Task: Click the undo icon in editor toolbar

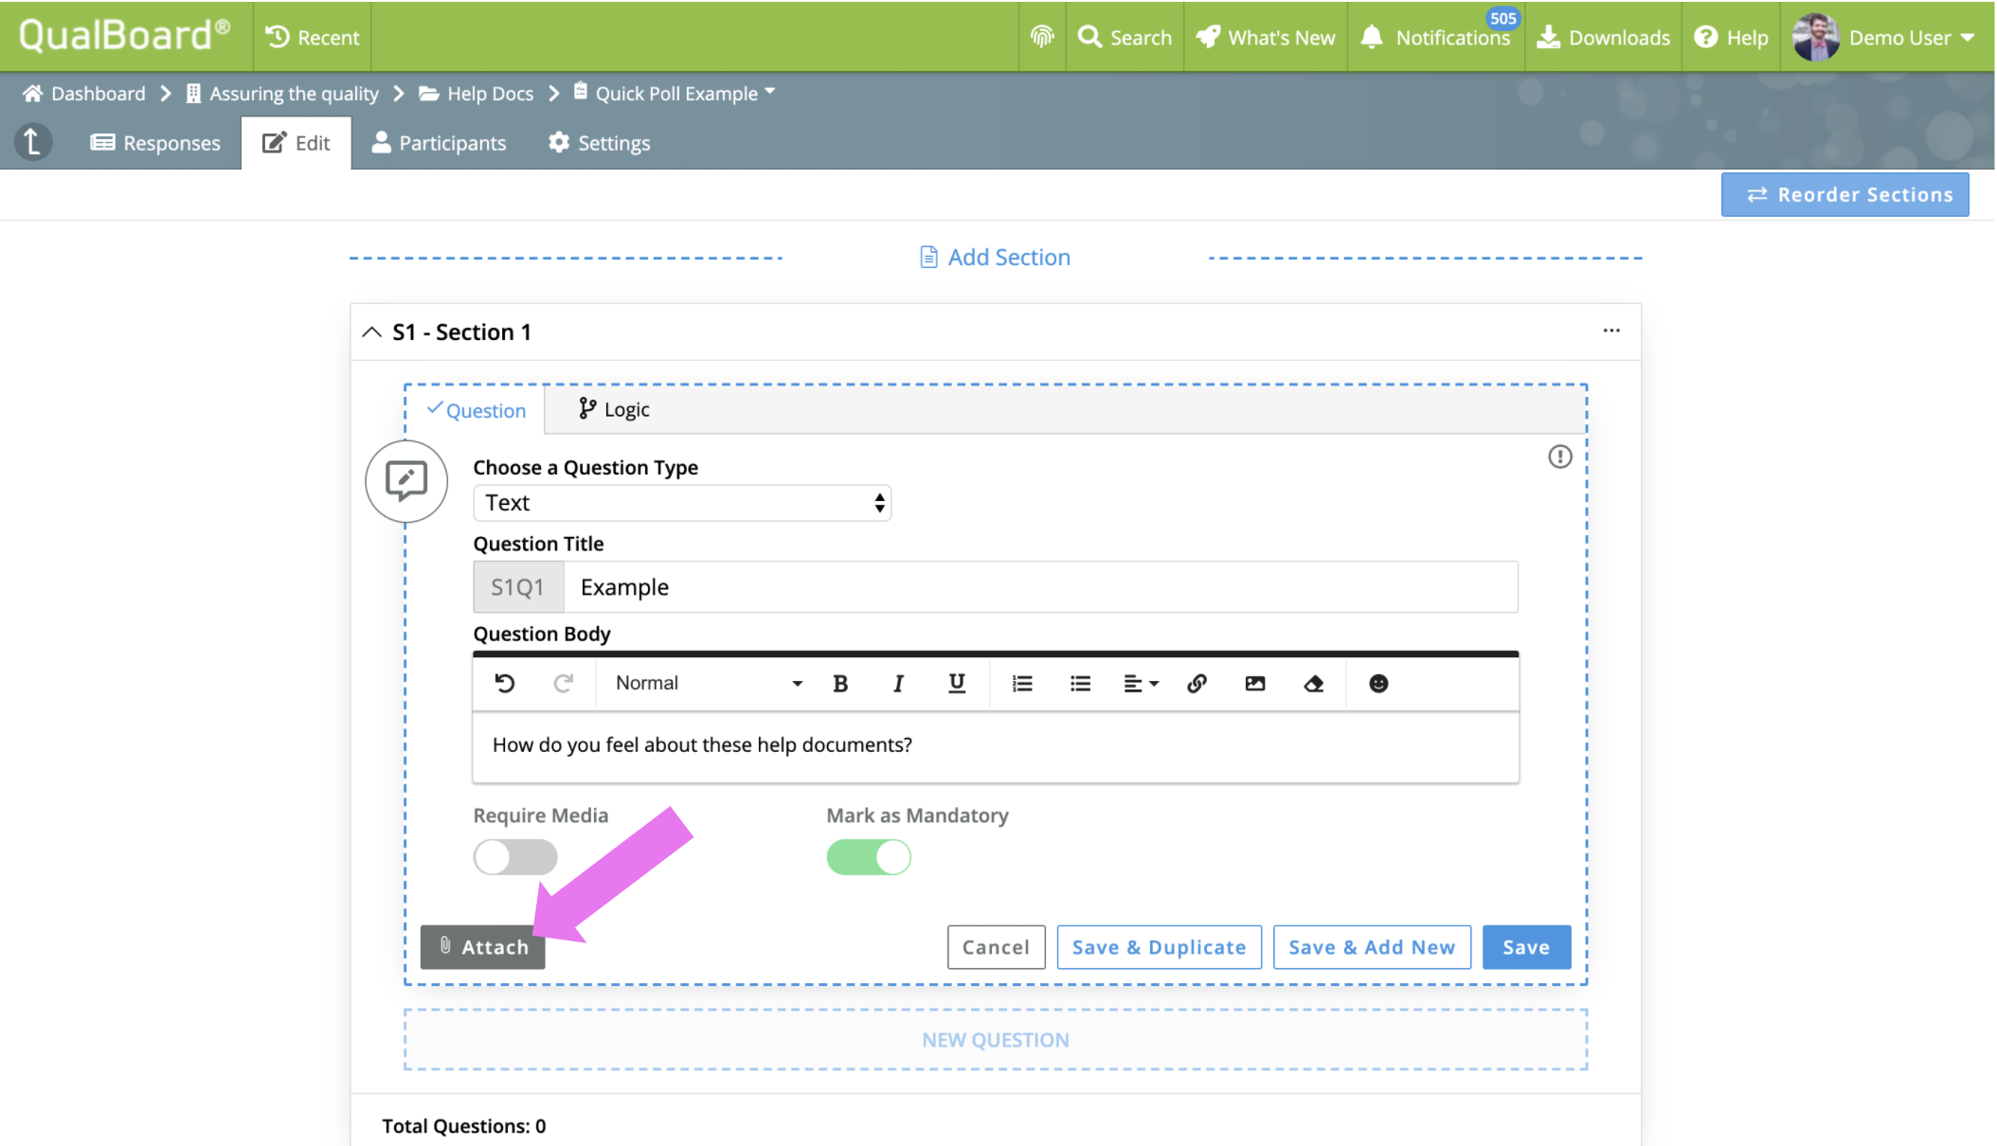Action: click(505, 683)
